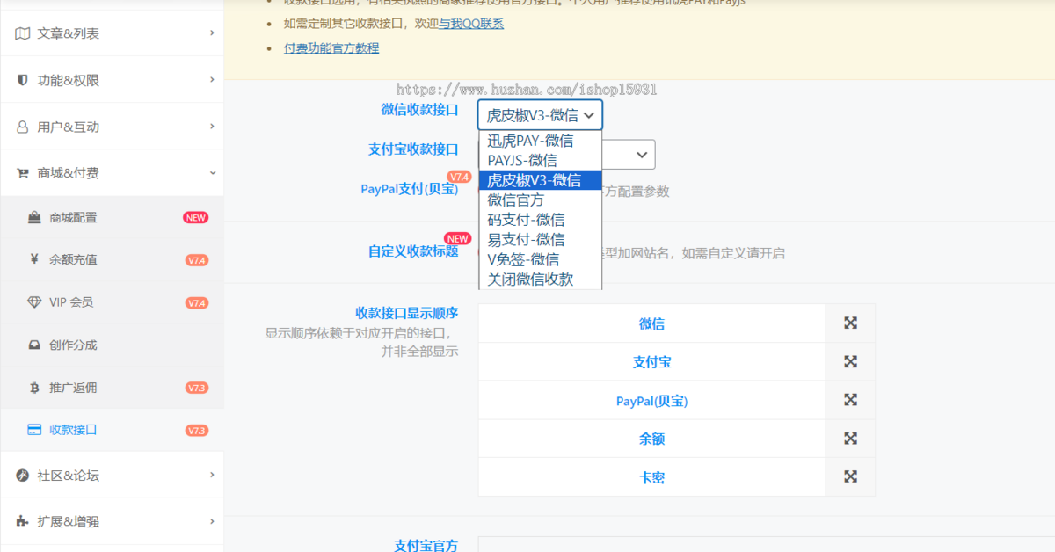1055x552 pixels.
Task: Click the 支付宝 sortable row
Action: pos(651,362)
